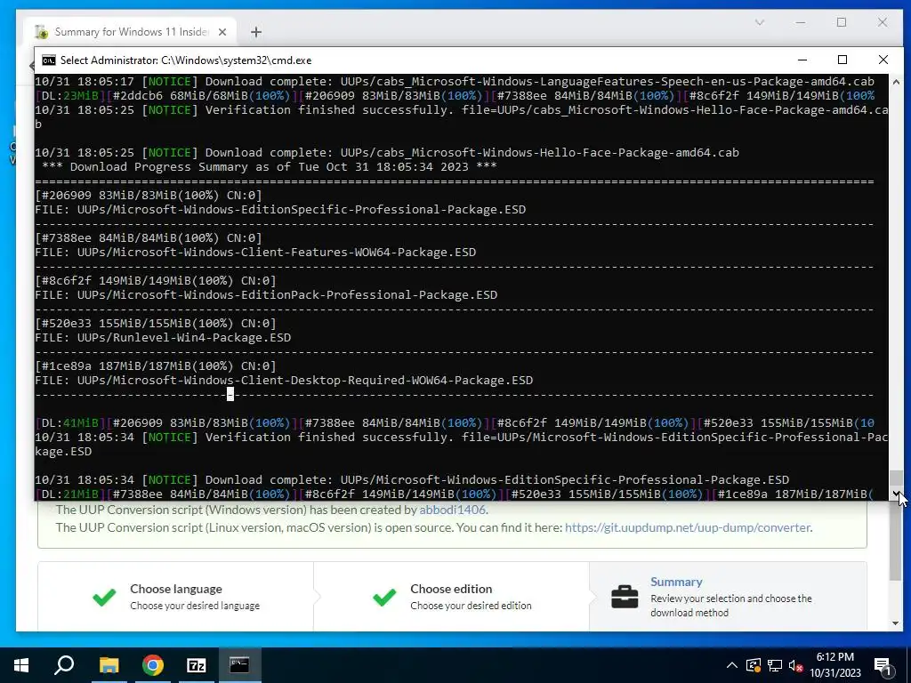Viewport: 911px width, 683px height.
Task: Show hidden system tray icons
Action: coord(732,665)
